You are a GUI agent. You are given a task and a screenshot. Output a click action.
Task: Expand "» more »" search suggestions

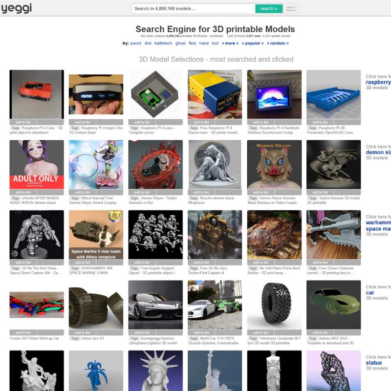pyautogui.click(x=229, y=43)
